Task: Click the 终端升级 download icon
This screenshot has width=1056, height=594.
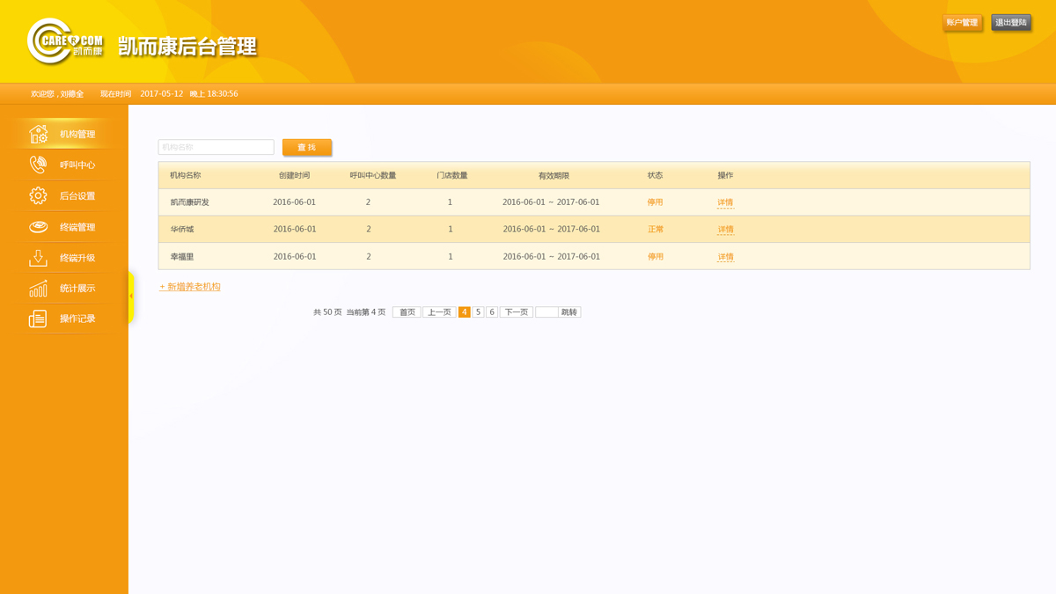Action: click(x=38, y=258)
